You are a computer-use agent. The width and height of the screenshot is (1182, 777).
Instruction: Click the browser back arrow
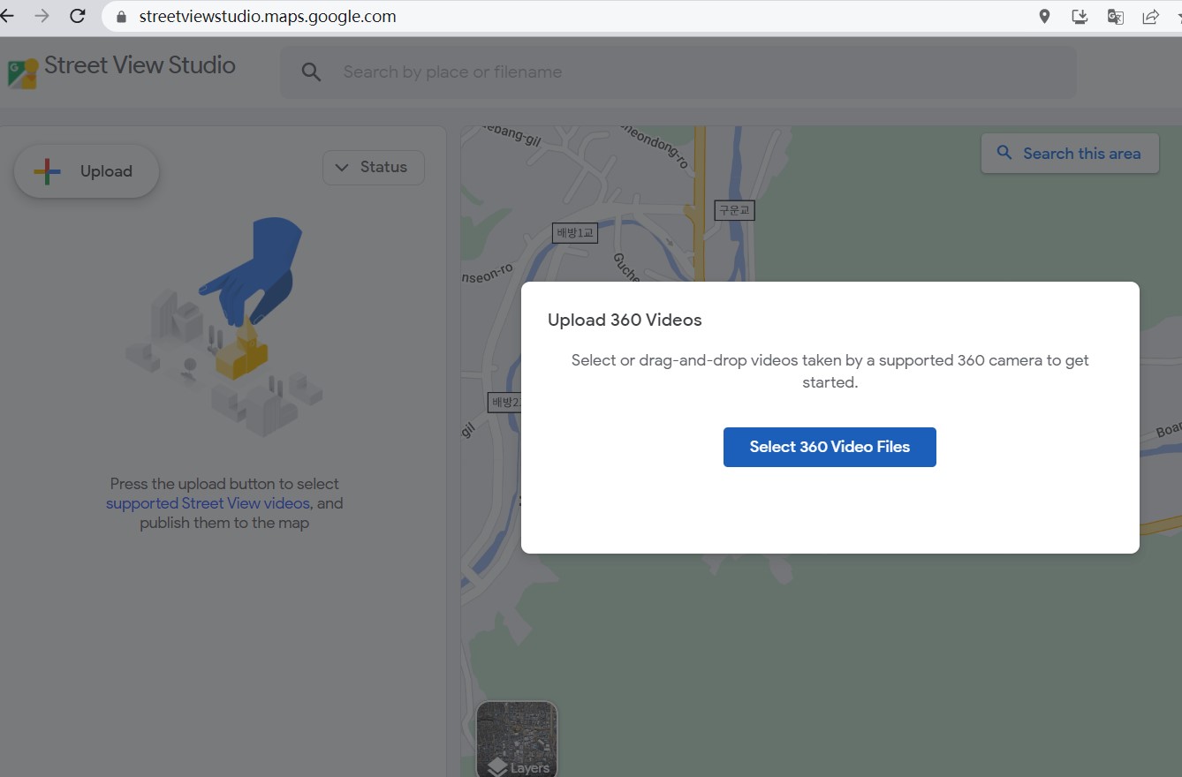pyautogui.click(x=7, y=16)
